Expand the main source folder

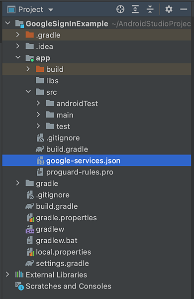38,115
